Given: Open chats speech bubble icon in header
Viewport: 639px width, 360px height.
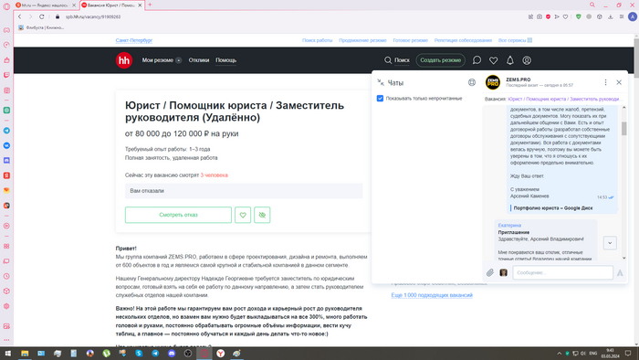Looking at the screenshot, I should [x=477, y=60].
